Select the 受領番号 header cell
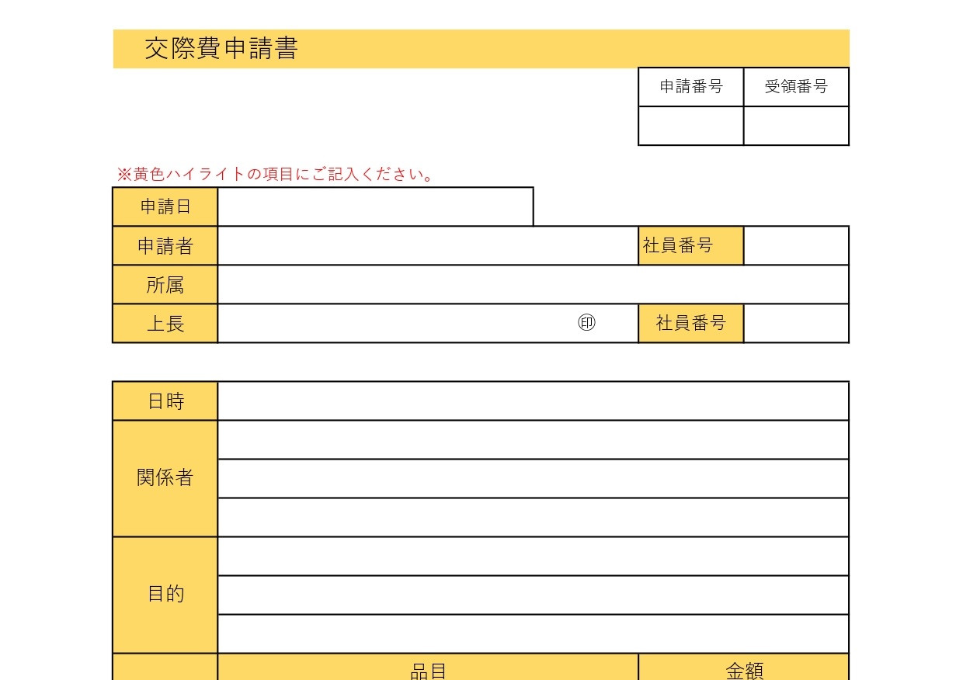This screenshot has height=680, width=963. 796,86
